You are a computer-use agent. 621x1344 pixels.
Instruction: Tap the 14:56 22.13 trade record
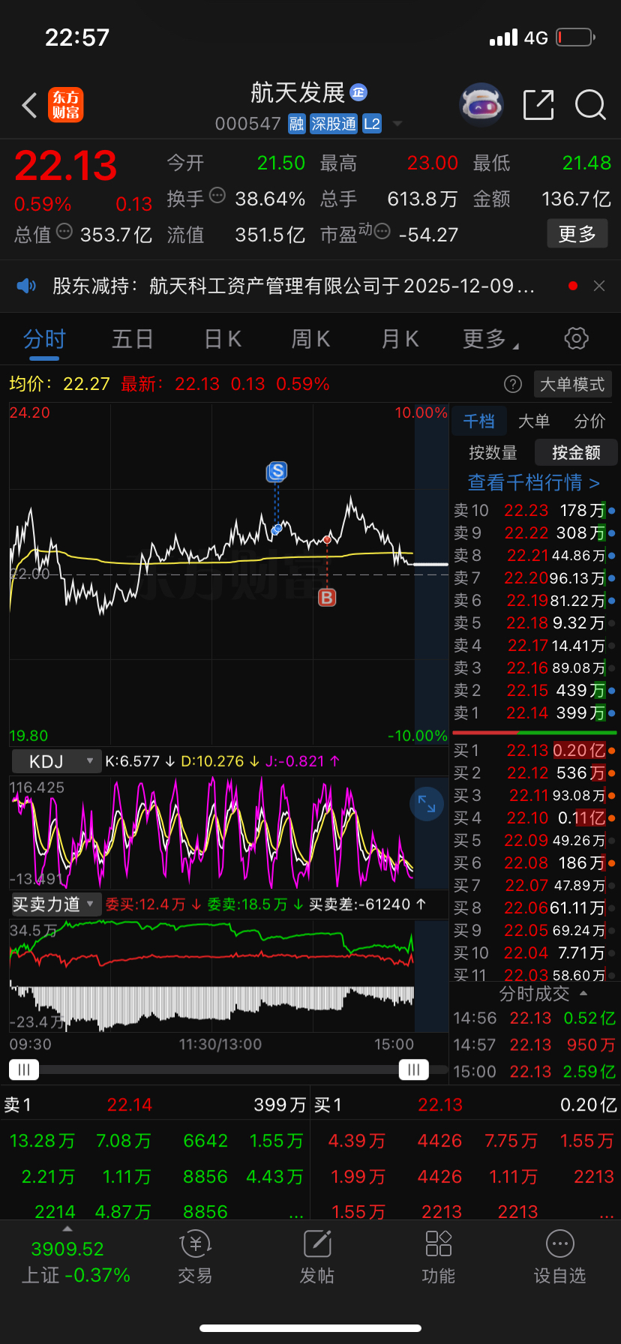point(535,1018)
